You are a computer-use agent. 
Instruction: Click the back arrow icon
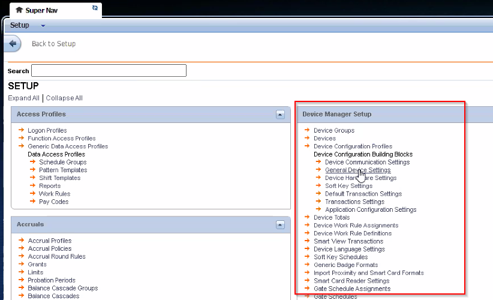click(x=13, y=44)
